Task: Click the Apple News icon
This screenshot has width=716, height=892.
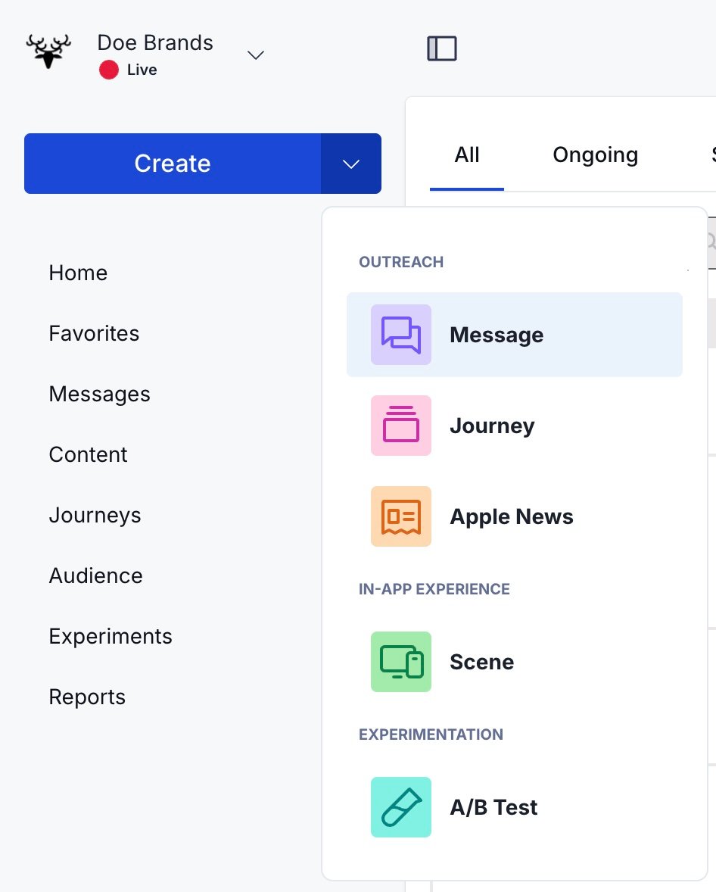Action: coord(400,516)
